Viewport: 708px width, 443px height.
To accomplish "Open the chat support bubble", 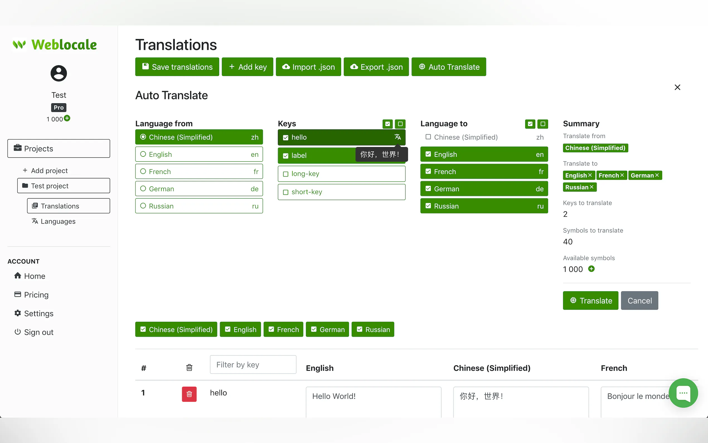I will [x=683, y=393].
